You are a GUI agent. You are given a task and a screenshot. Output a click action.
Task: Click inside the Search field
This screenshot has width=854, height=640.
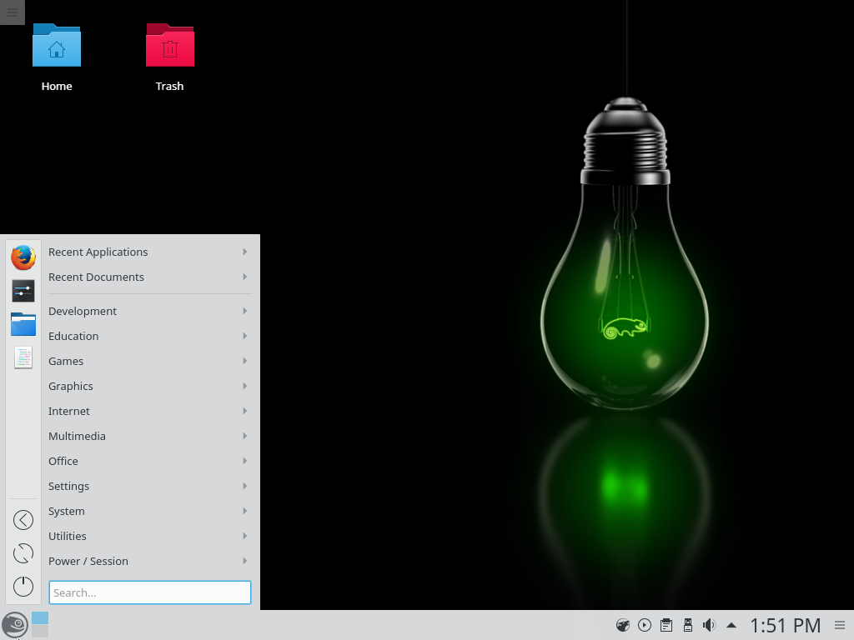coord(150,592)
